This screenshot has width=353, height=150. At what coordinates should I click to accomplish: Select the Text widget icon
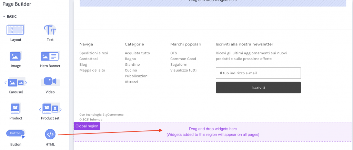(50, 30)
